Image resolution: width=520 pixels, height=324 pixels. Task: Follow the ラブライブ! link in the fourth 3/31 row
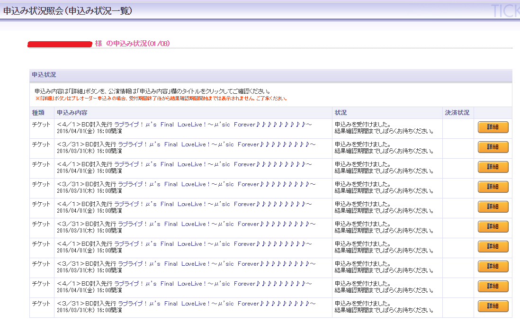click(217, 264)
